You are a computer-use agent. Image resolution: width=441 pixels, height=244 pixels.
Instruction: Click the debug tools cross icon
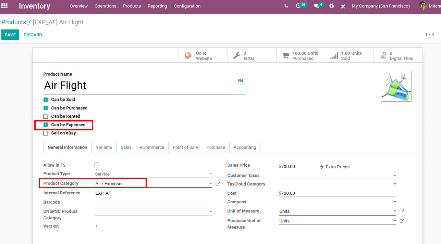[343, 6]
